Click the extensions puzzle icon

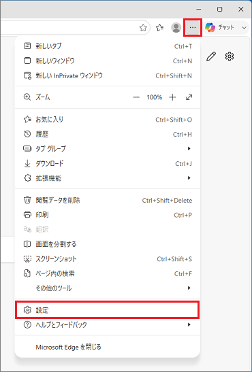click(x=27, y=178)
